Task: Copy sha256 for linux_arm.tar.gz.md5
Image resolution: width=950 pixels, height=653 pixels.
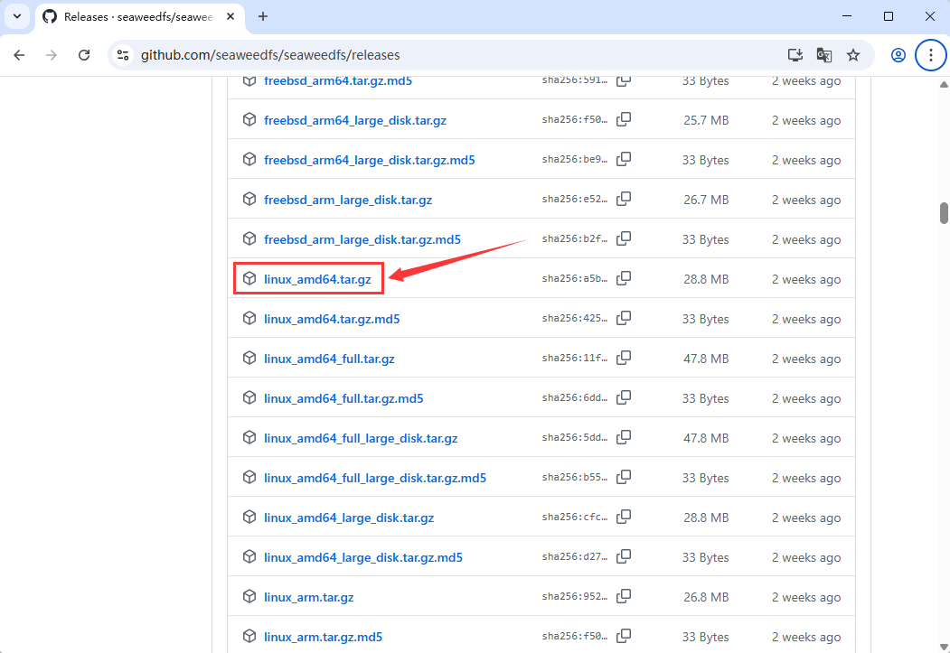Action: (624, 636)
